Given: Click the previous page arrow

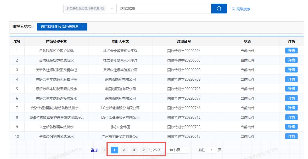Looking at the screenshot, I should click(x=105, y=150).
